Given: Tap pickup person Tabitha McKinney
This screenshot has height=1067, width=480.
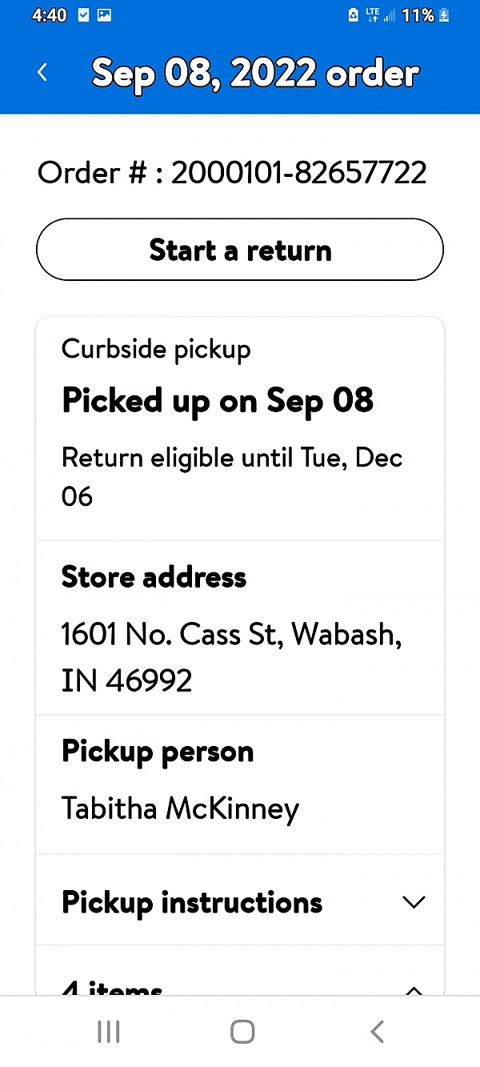Looking at the screenshot, I should click(180, 808).
